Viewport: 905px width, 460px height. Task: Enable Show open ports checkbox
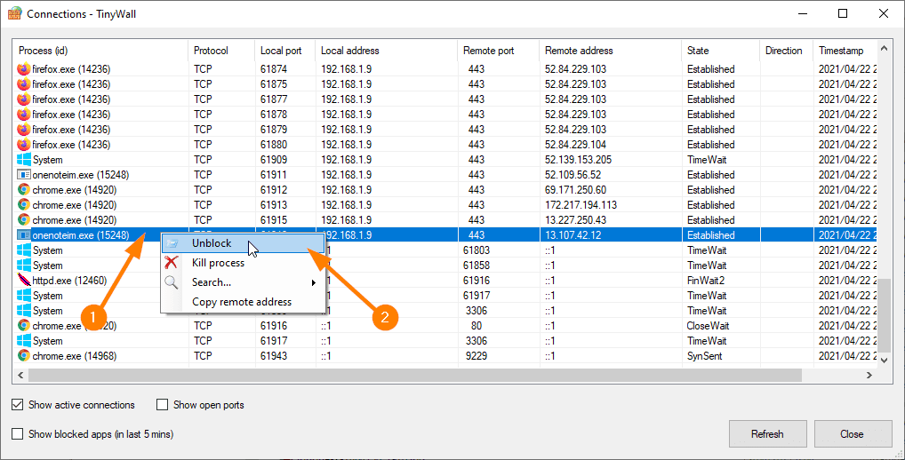[x=162, y=405]
